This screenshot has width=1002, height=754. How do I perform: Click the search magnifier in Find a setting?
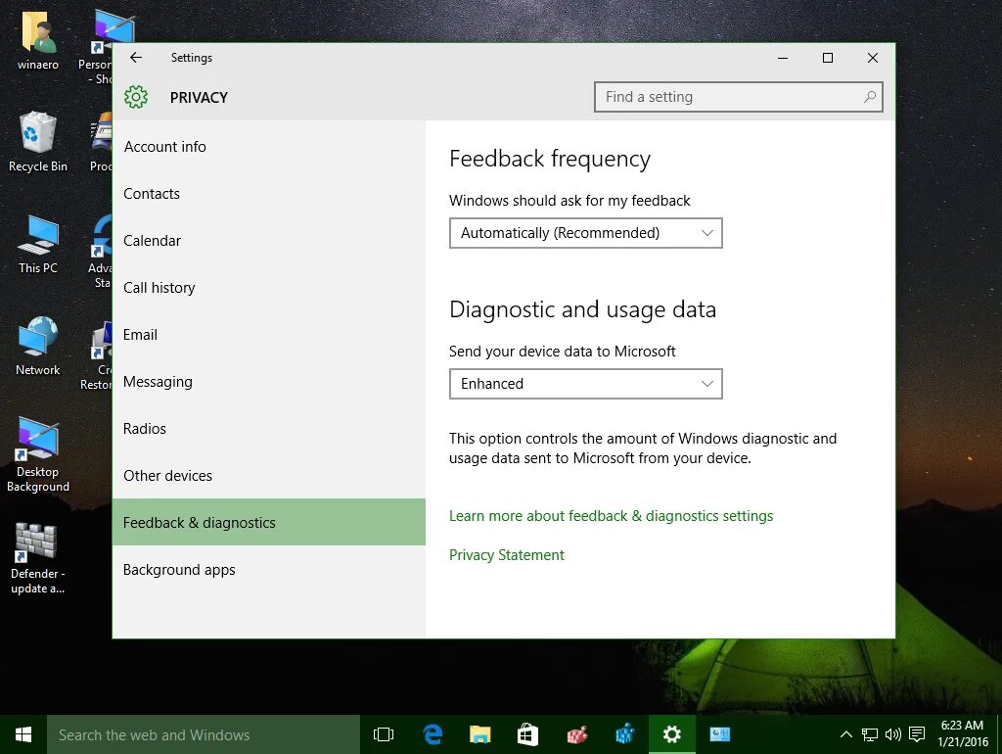(869, 97)
